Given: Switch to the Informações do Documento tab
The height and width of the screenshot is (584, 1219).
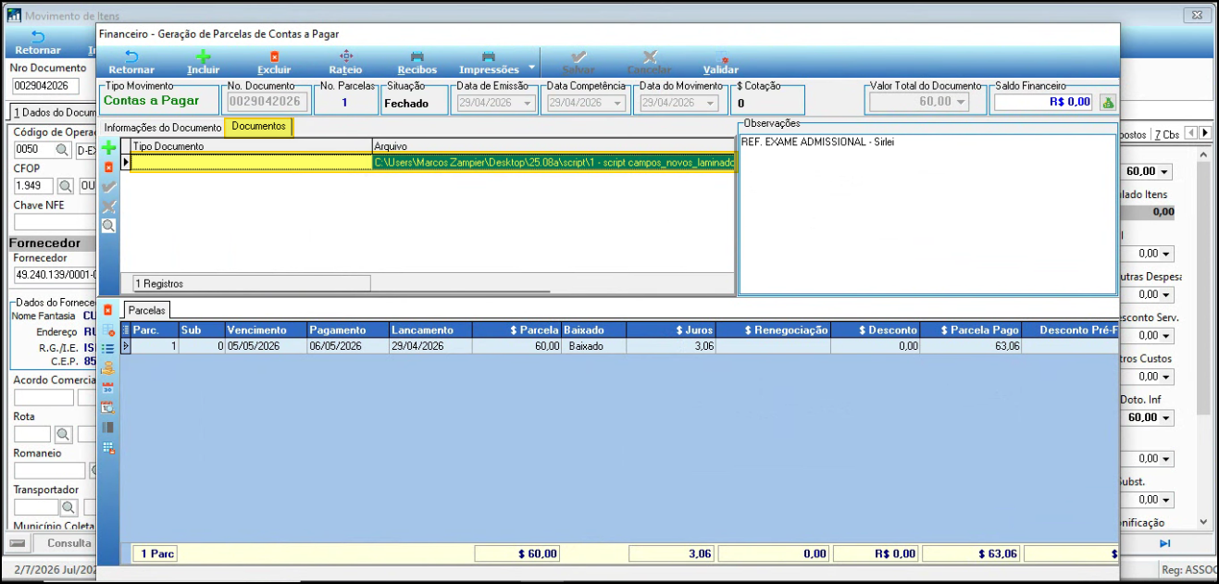Looking at the screenshot, I should pyautogui.click(x=163, y=127).
